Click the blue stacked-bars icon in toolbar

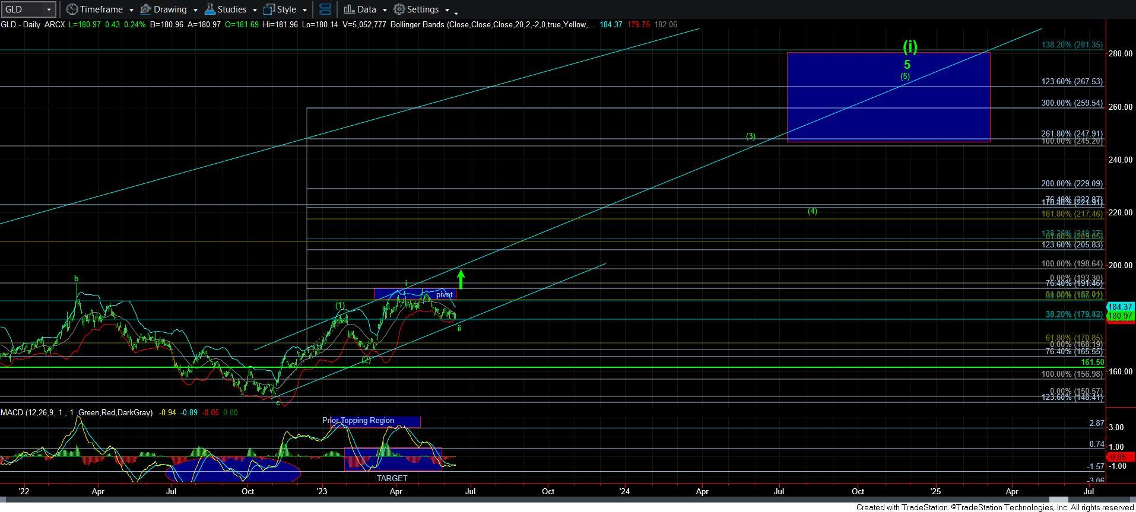tap(325, 9)
